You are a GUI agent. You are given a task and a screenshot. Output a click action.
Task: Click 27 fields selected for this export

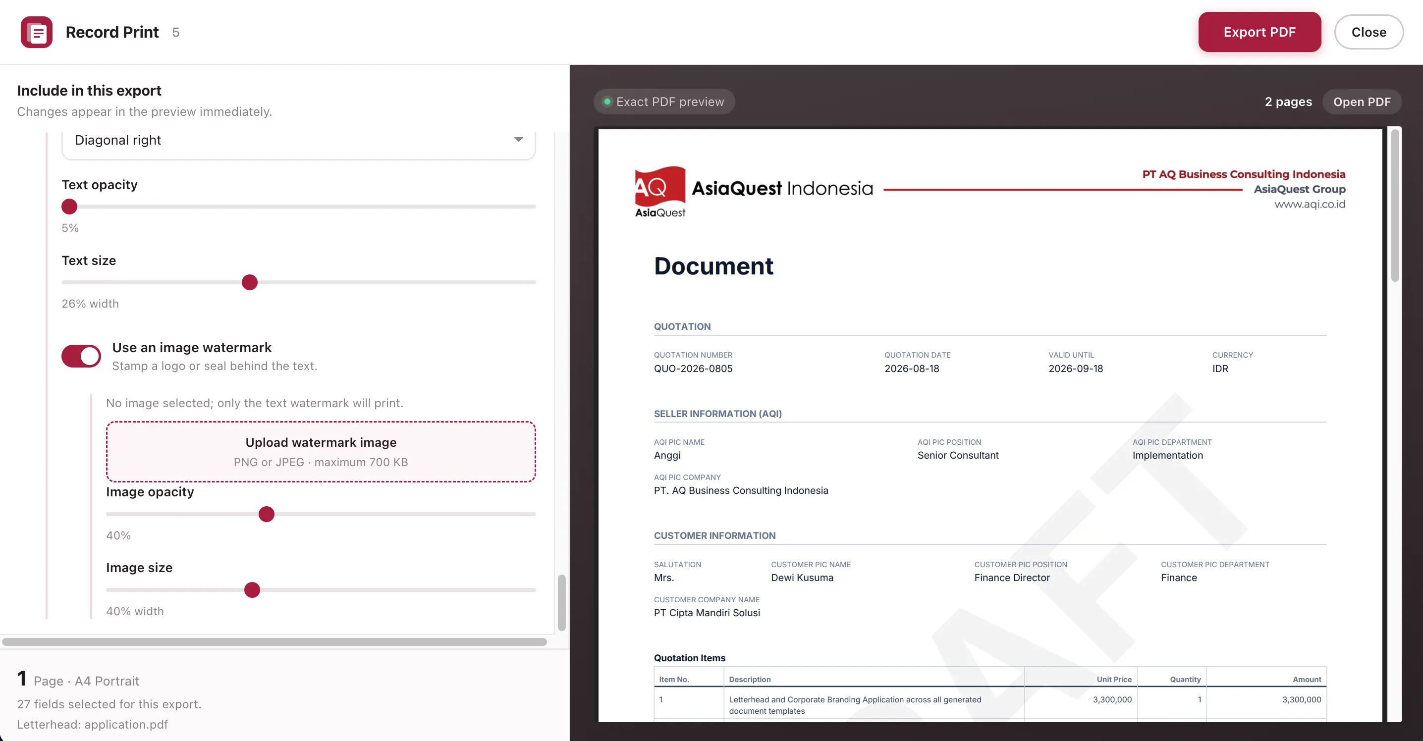pos(109,704)
